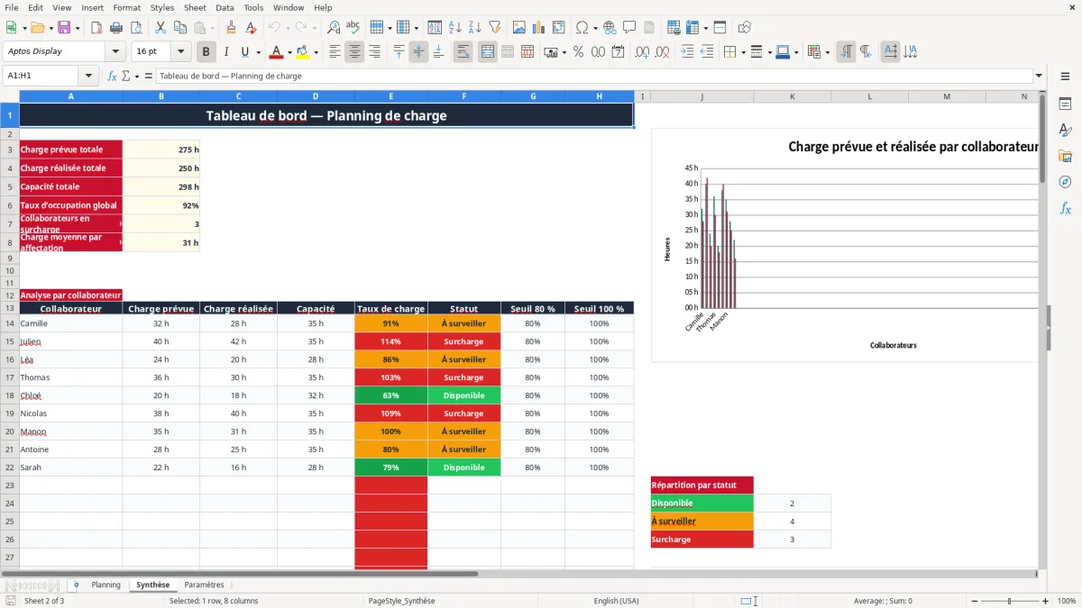Screen dimensions: 1082x608
Task: Open background color dropdown arrow
Action: [x=316, y=52]
